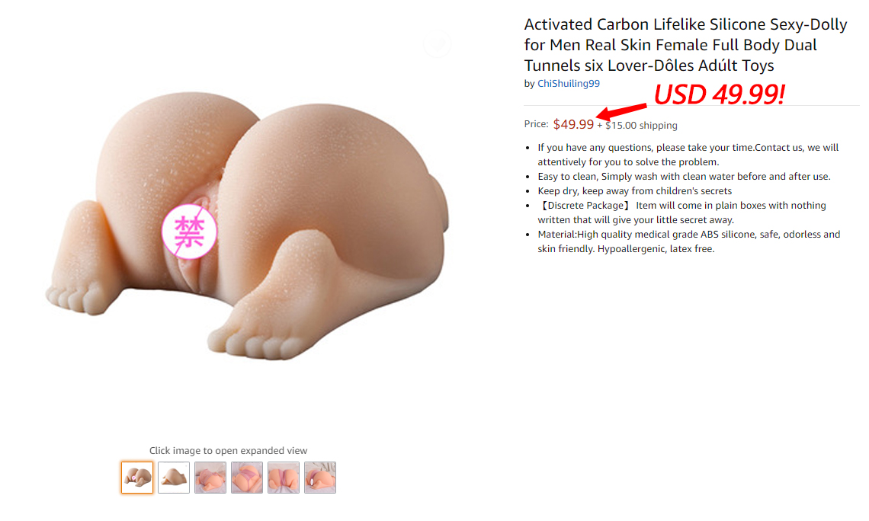Click the red USD 49.99! annotation
Screen dimensions: 869x521
(x=720, y=94)
